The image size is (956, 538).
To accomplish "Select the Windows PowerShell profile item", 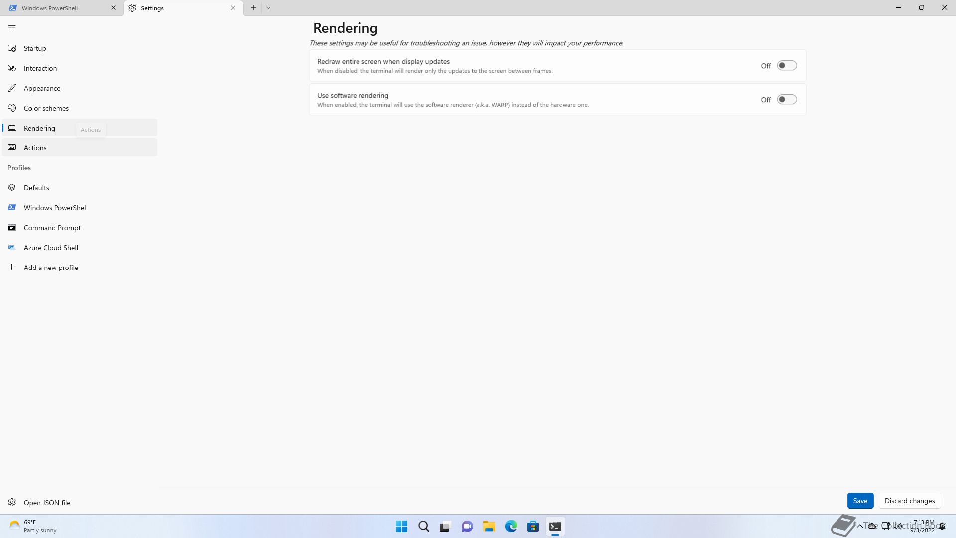I will tap(55, 208).
